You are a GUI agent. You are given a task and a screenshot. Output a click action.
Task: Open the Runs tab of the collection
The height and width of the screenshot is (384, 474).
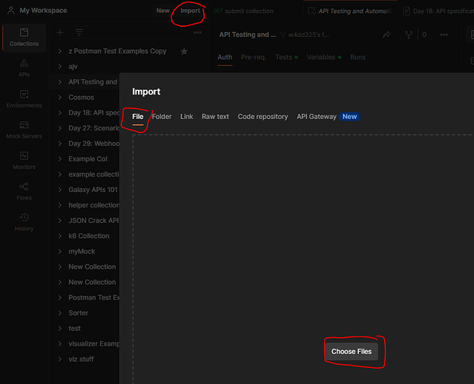point(357,57)
